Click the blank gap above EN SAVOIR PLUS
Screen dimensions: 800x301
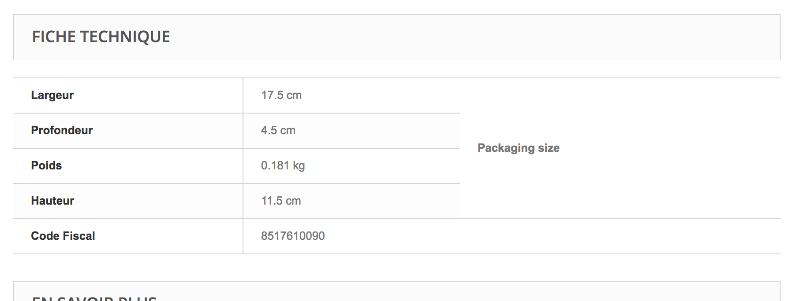(397, 268)
